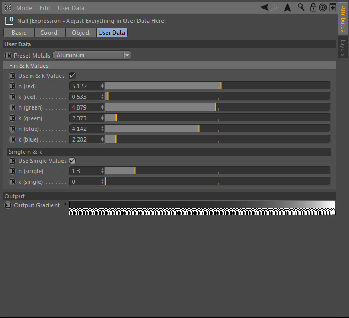The width and height of the screenshot is (349, 318).
Task: Switch to the Coord. tab
Action: [50, 33]
